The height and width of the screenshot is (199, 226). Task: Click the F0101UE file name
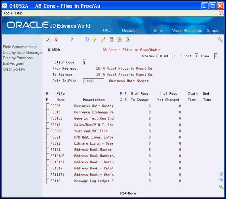[x=57, y=156]
